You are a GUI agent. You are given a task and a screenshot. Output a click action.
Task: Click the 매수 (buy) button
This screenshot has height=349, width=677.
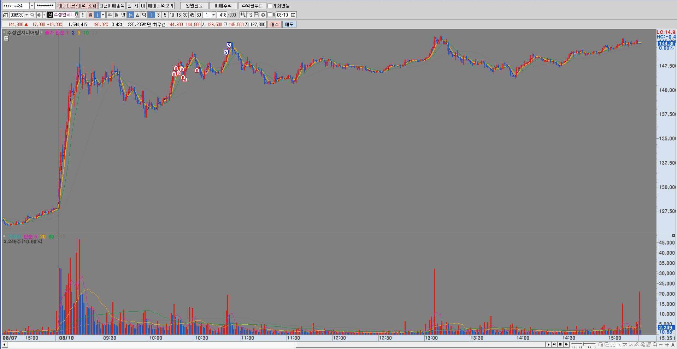pyautogui.click(x=275, y=24)
